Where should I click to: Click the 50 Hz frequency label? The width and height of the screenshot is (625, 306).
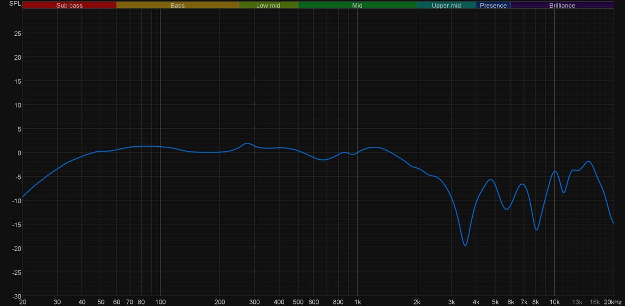tap(101, 302)
